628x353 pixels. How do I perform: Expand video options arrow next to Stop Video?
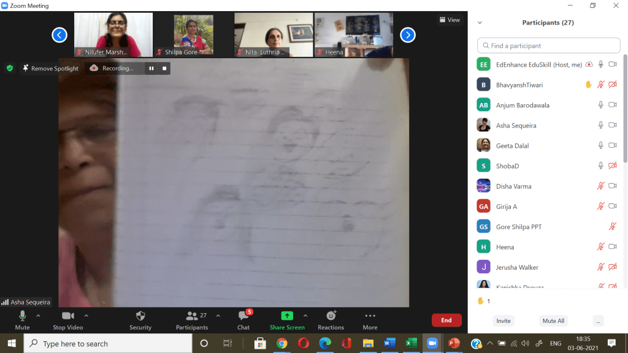point(86,316)
